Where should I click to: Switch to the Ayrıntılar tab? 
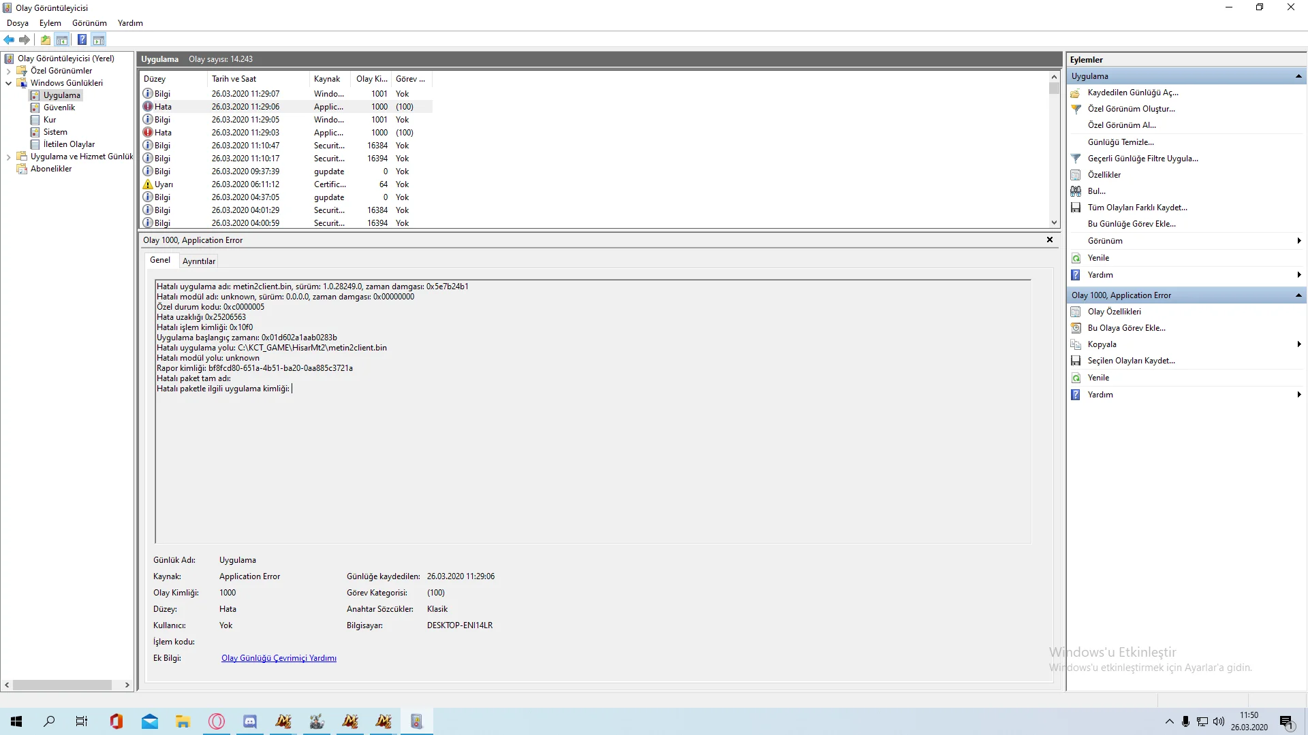coord(198,261)
